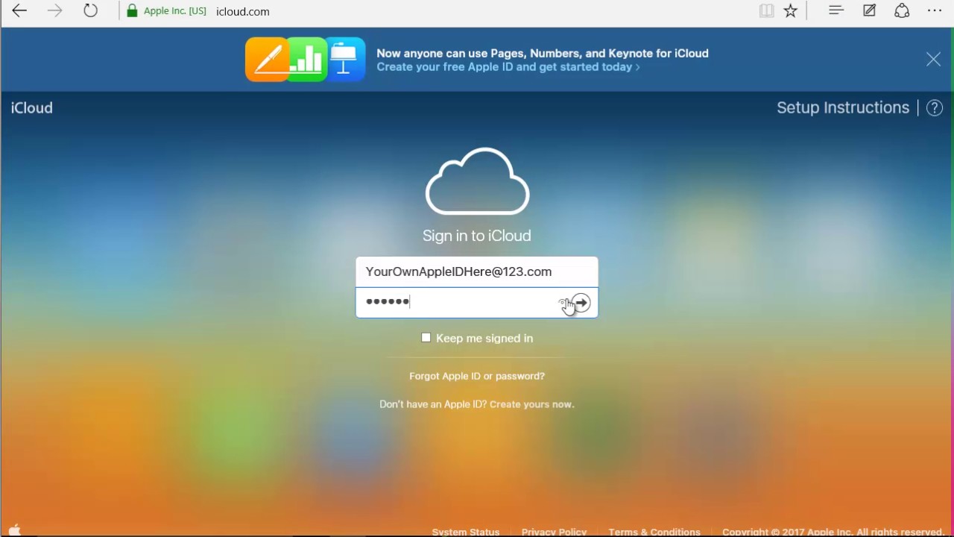This screenshot has height=537, width=954.
Task: Open reading view book icon
Action: [766, 11]
